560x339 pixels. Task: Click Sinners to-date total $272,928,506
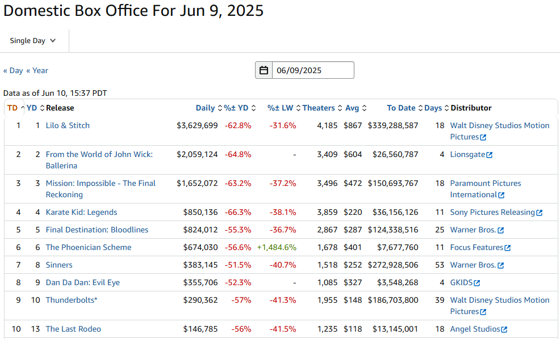(x=393, y=265)
